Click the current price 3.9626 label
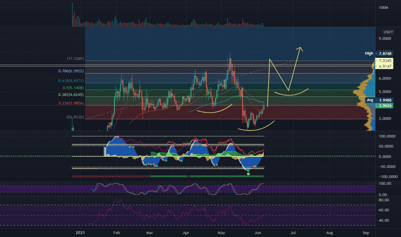 (384, 106)
